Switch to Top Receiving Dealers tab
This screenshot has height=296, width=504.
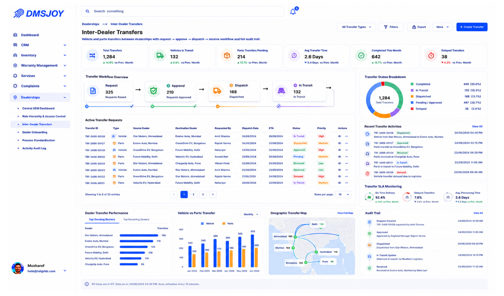click(x=136, y=219)
